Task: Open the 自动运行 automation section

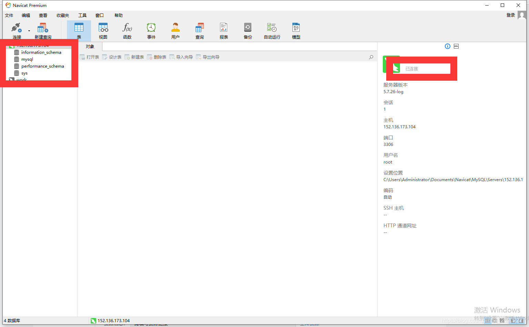Action: click(272, 31)
